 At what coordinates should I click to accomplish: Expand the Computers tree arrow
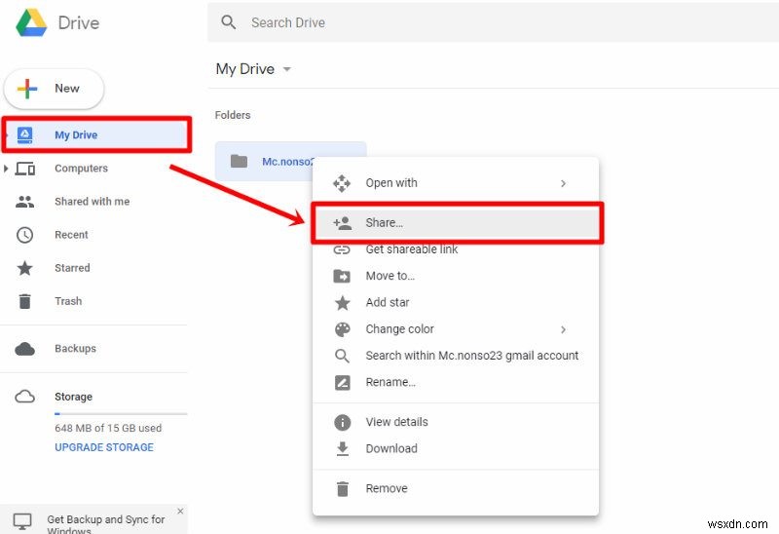6,169
